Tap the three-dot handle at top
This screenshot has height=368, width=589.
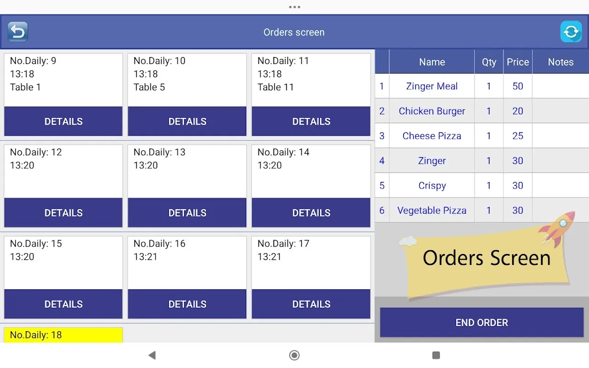coord(294,7)
